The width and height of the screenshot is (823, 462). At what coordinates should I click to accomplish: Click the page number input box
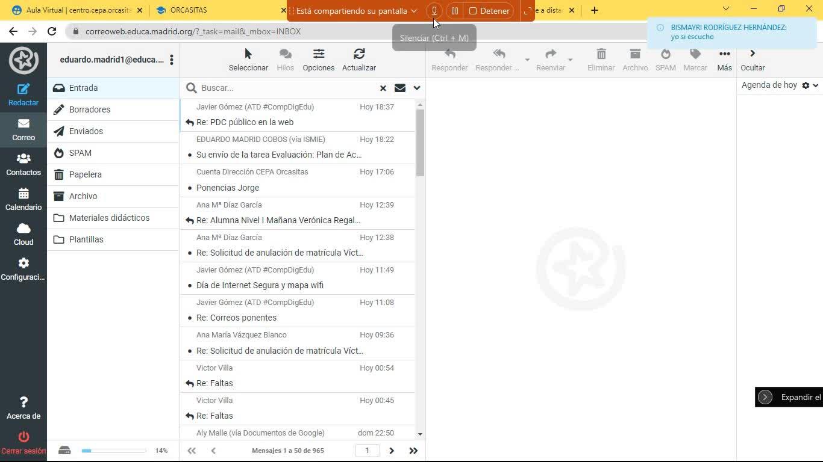(x=367, y=450)
